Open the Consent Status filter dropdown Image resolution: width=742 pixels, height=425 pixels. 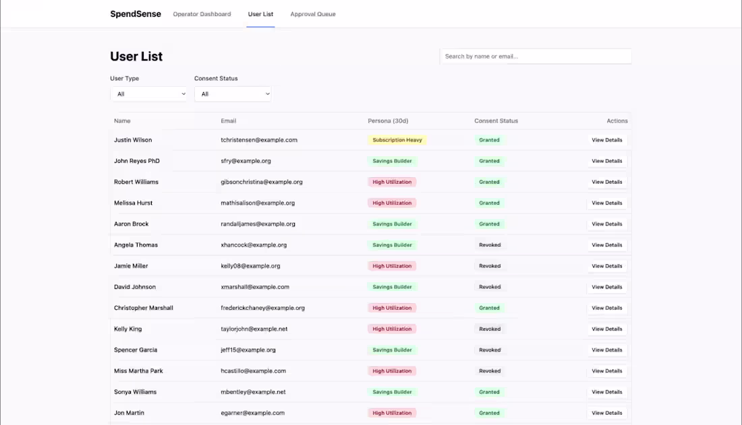(x=233, y=94)
